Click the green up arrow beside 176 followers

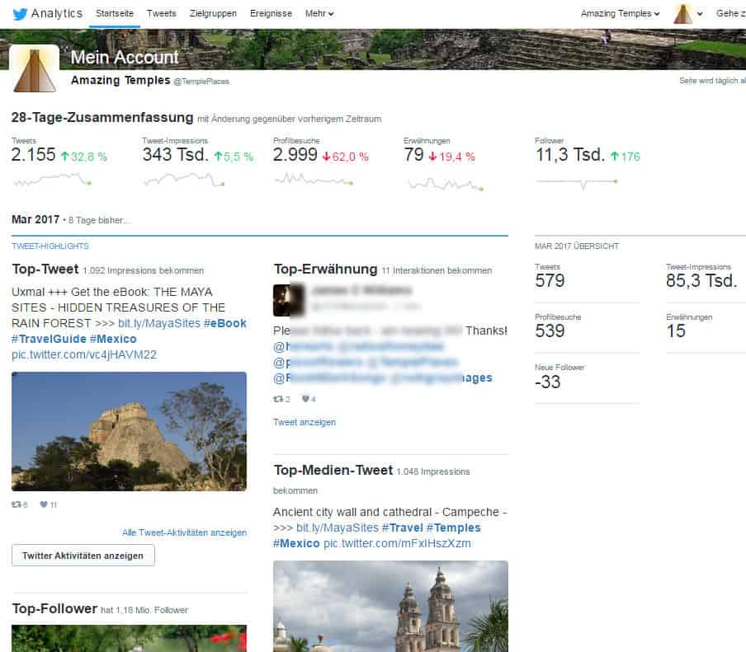pos(614,157)
